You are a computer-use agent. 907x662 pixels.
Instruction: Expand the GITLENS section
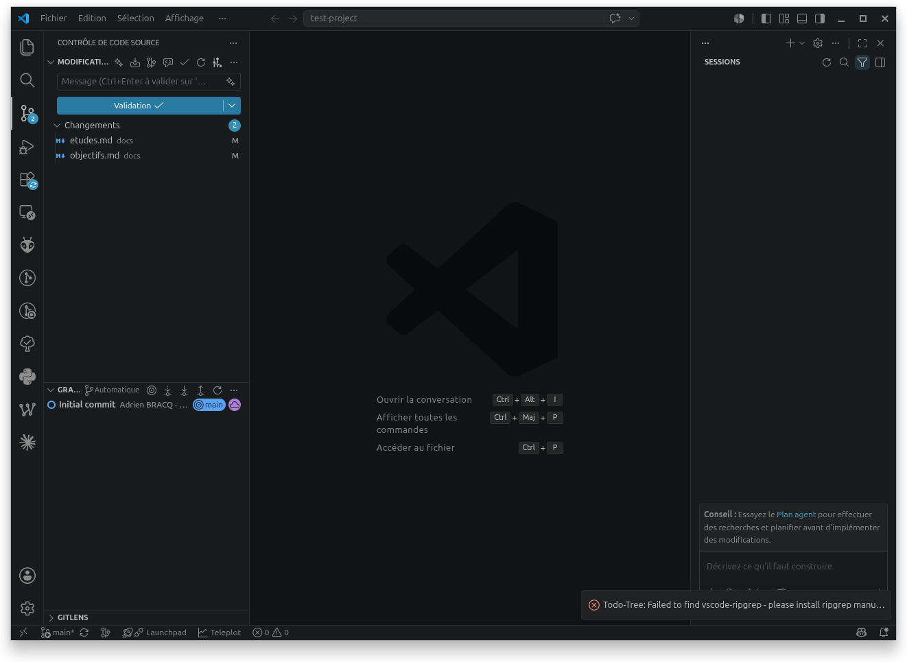click(51, 618)
